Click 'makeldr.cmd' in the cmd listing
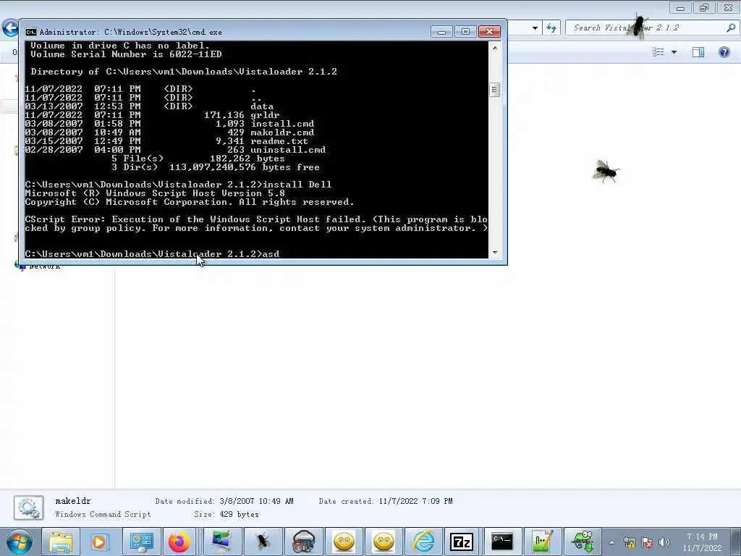The width and height of the screenshot is (741, 556). [282, 132]
